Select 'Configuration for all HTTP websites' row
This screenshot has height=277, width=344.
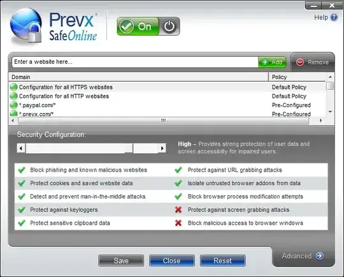click(x=167, y=96)
